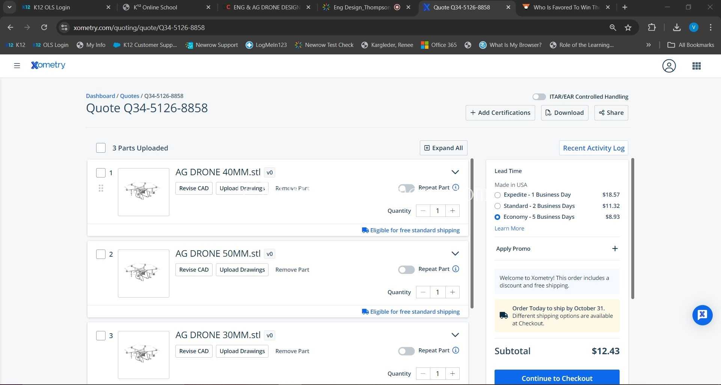Expand details of AG DRONE 30MM.stl
The height and width of the screenshot is (385, 721).
pyautogui.click(x=455, y=335)
